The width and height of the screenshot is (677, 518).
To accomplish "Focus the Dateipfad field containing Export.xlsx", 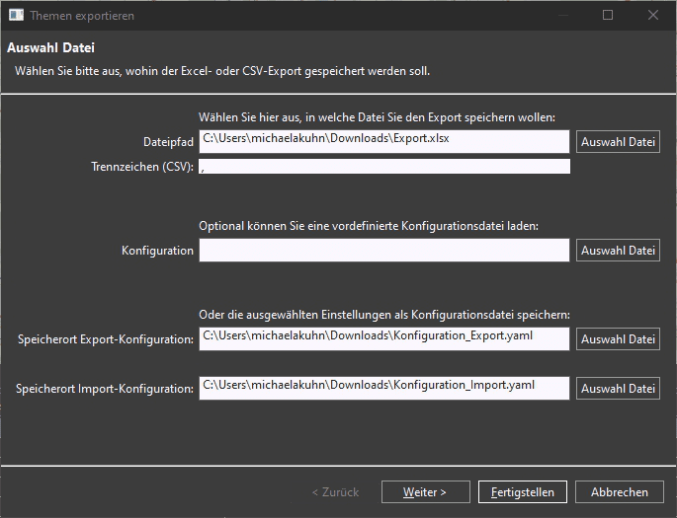I will (383, 141).
